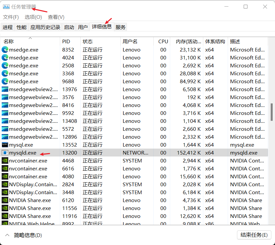Open the 选项(O) menu
The height and width of the screenshot is (245, 275).
pos(33,17)
